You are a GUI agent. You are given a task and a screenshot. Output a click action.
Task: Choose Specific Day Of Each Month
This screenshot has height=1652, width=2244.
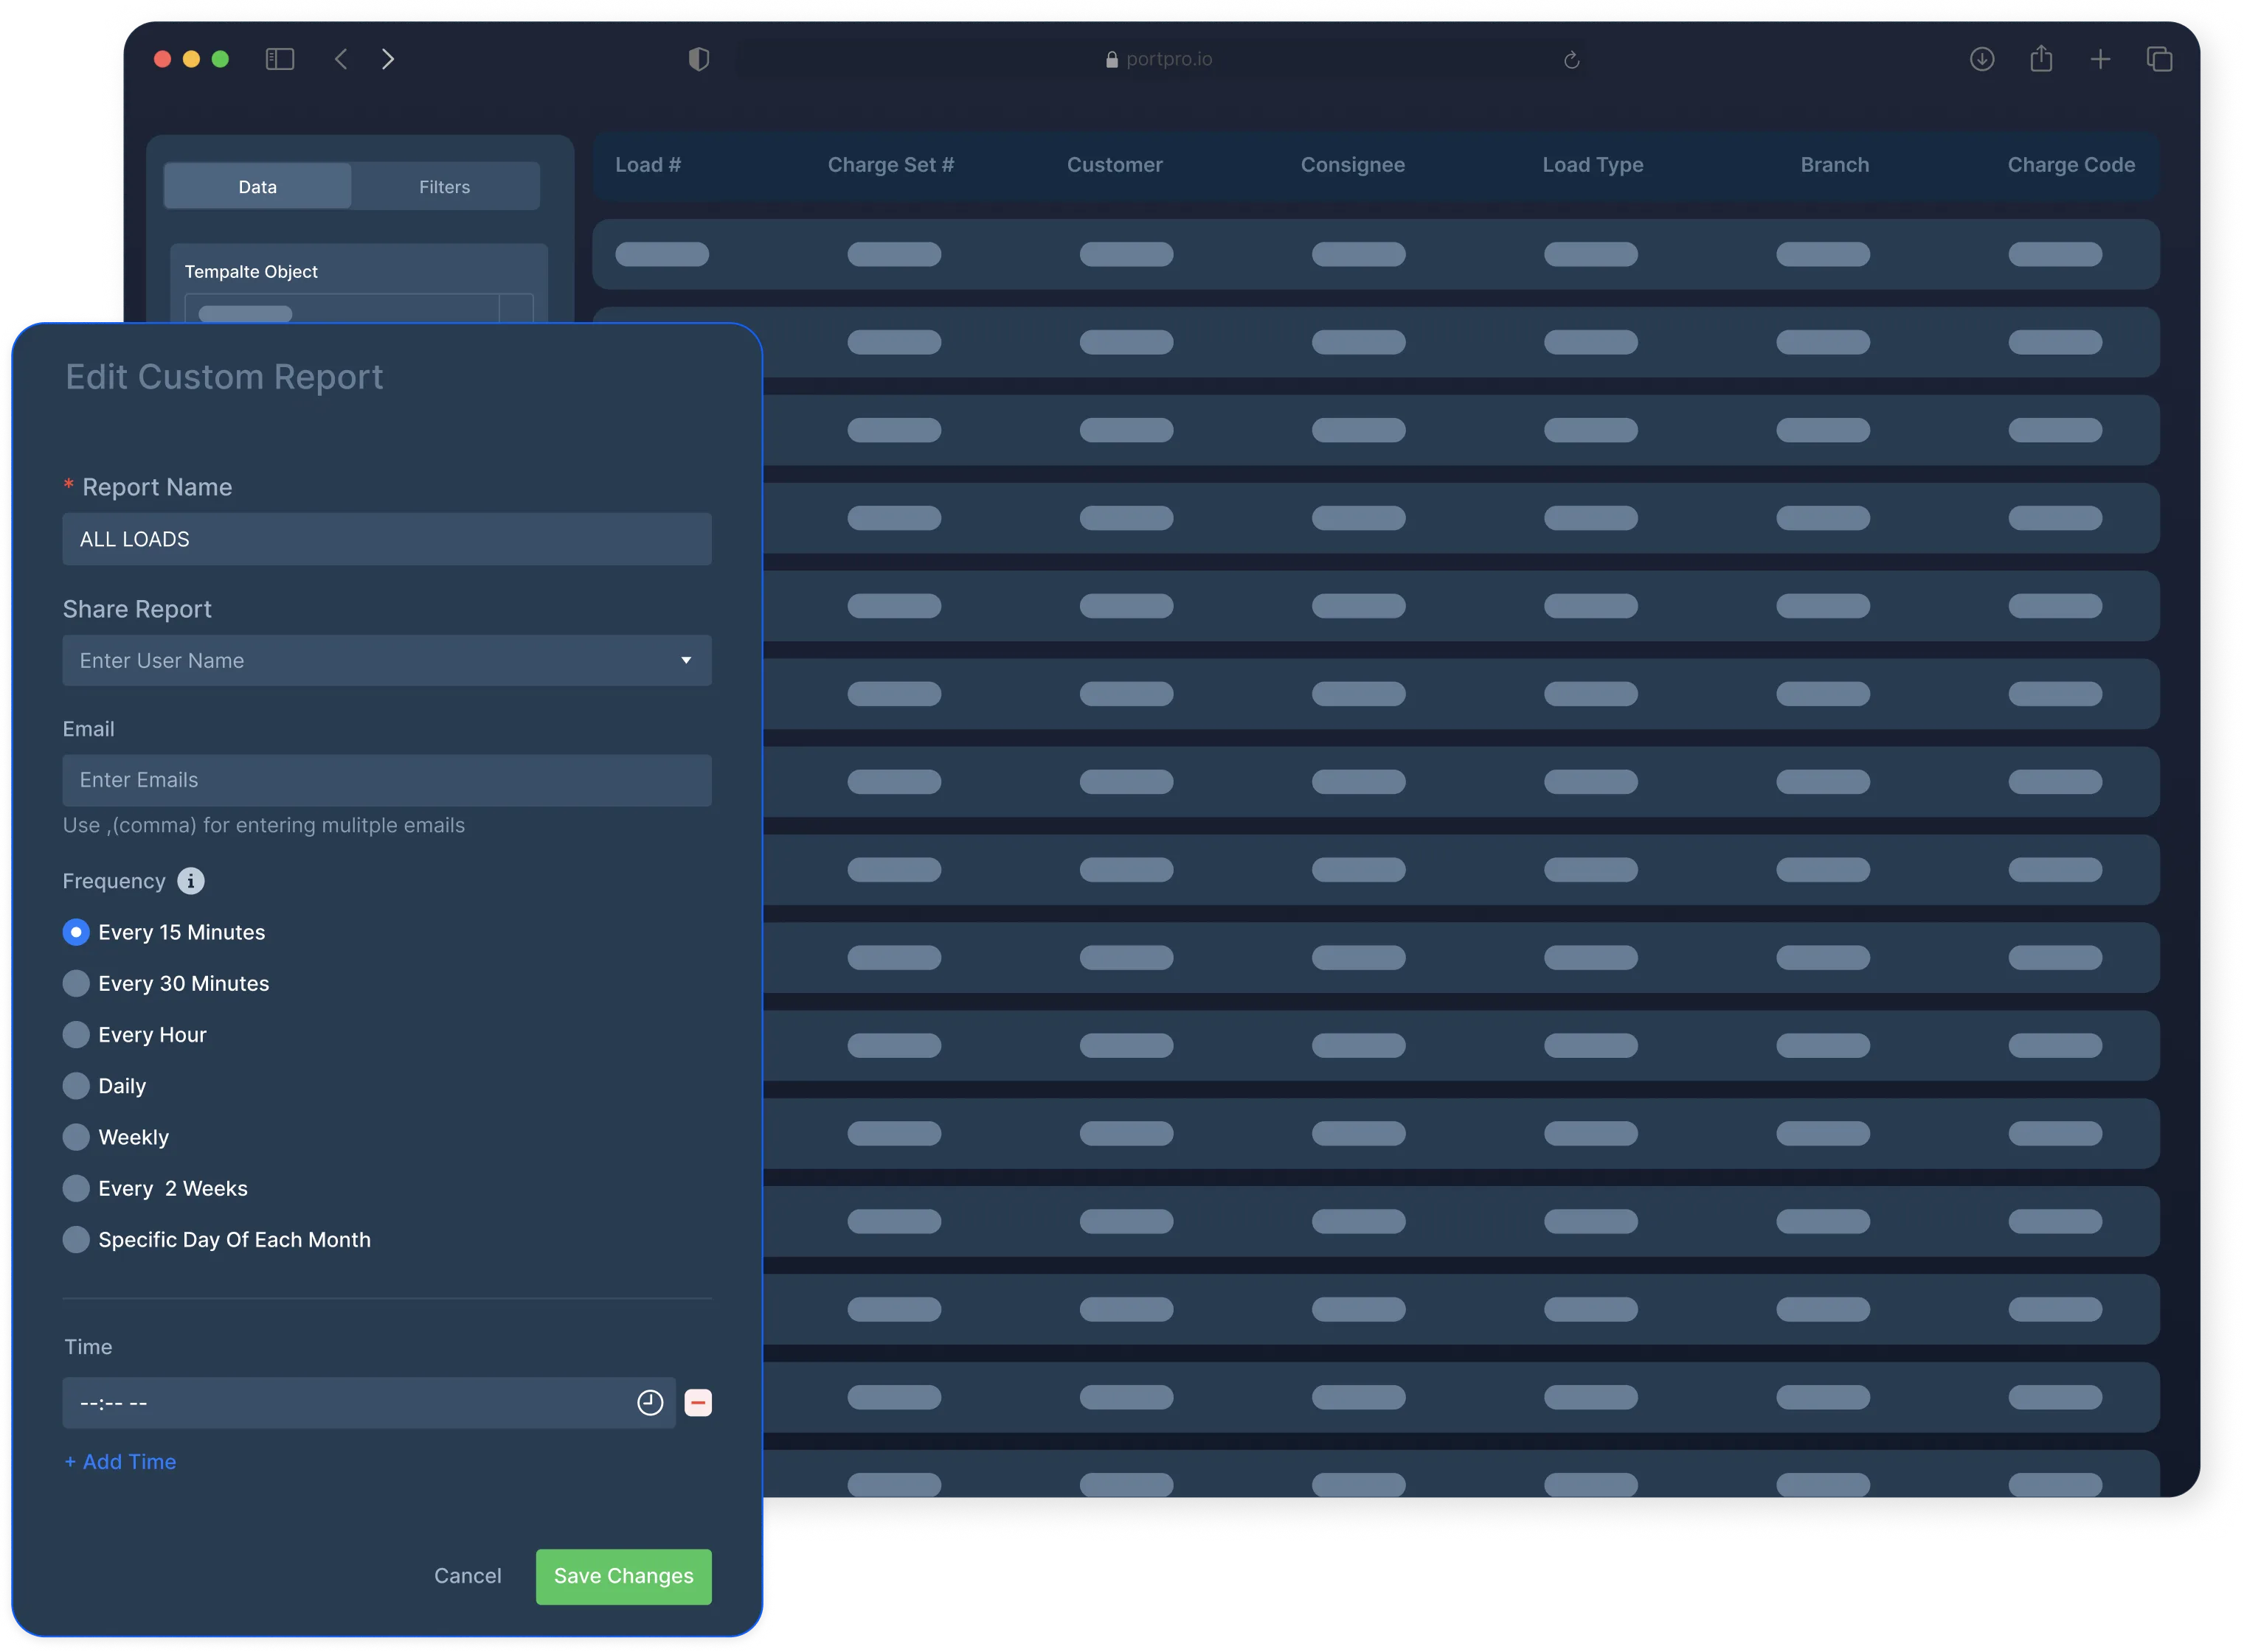click(x=76, y=1240)
